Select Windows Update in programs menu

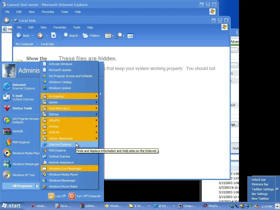click(69, 88)
